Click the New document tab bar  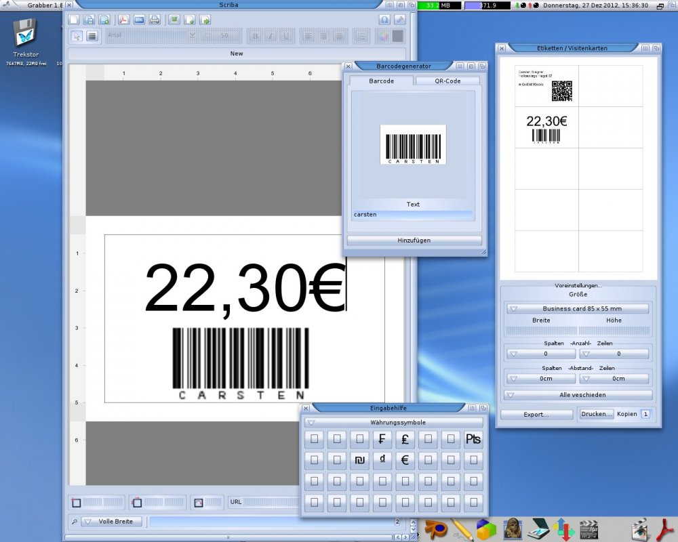click(x=237, y=54)
